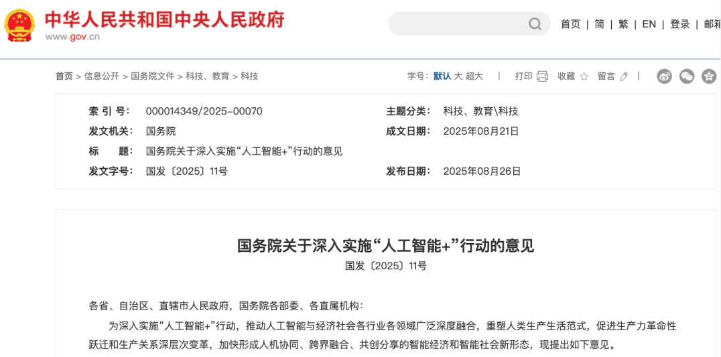Click written date 2025年08月21日

(481, 131)
